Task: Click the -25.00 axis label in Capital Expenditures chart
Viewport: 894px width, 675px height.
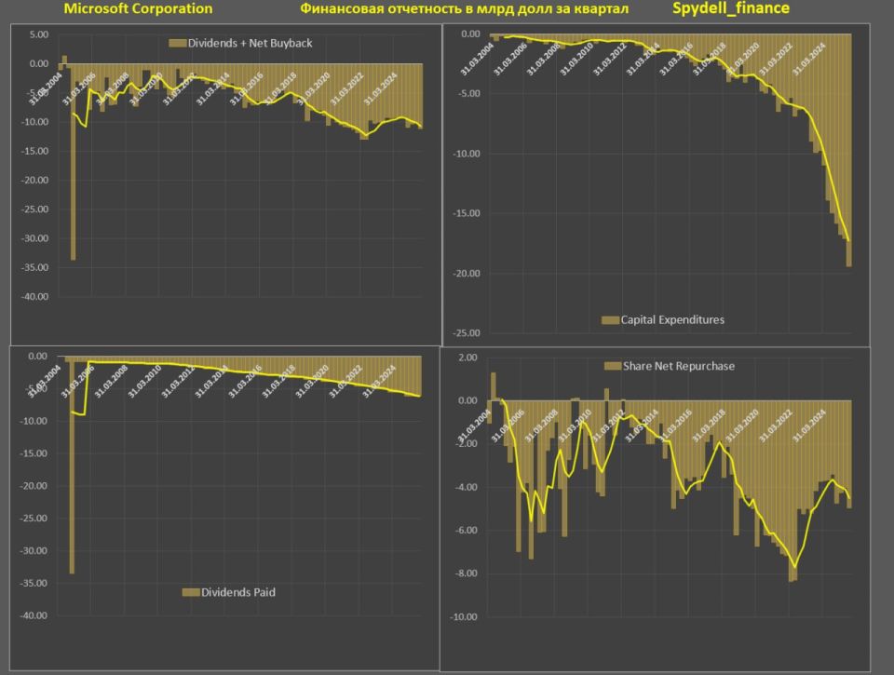Action: pyautogui.click(x=465, y=333)
